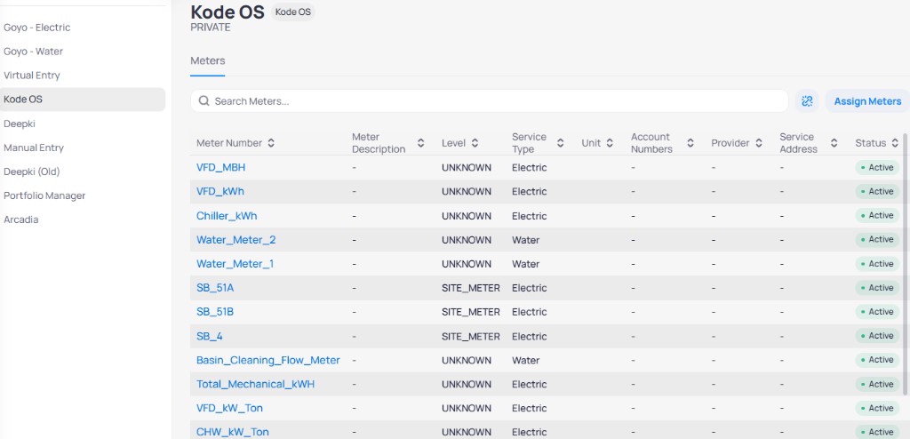This screenshot has height=439, width=910.
Task: Sort by Meter Number column
Action: point(271,143)
